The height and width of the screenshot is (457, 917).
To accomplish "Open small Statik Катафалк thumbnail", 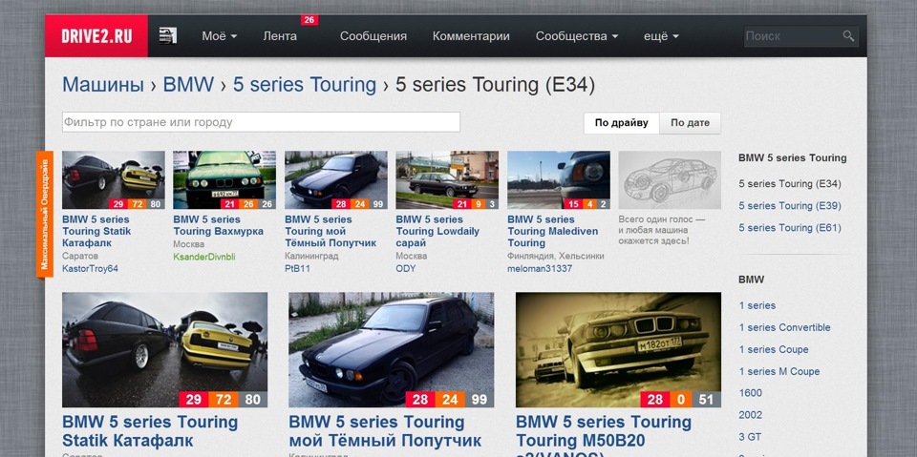I will 114,180.
